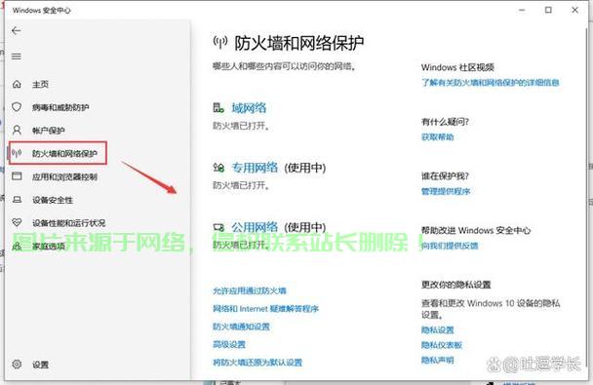The width and height of the screenshot is (593, 385).
Task: Open 了解有关防火墙和网络保护的详细信息 link
Action: (x=491, y=83)
